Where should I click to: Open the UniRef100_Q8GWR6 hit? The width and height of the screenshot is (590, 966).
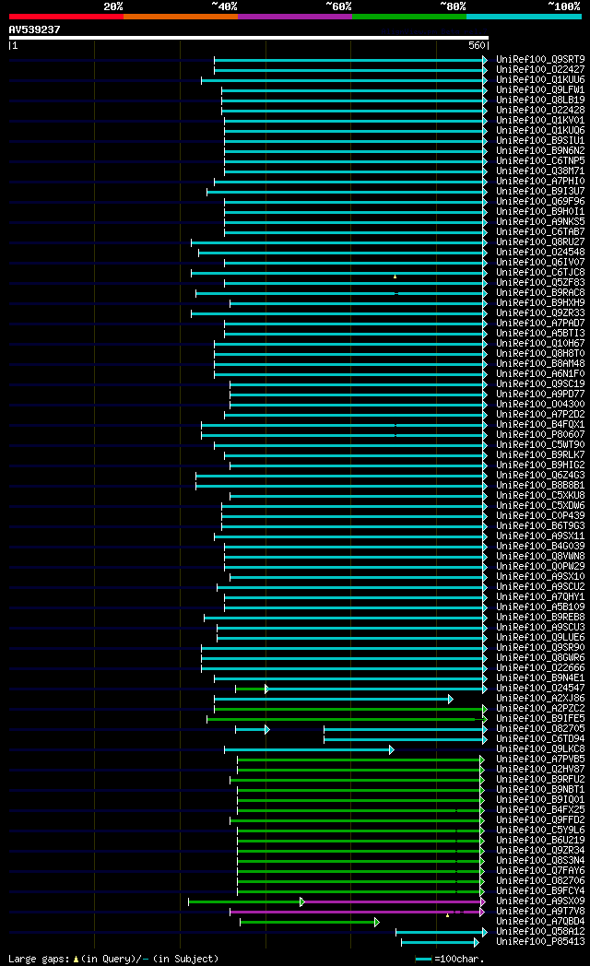(x=540, y=658)
